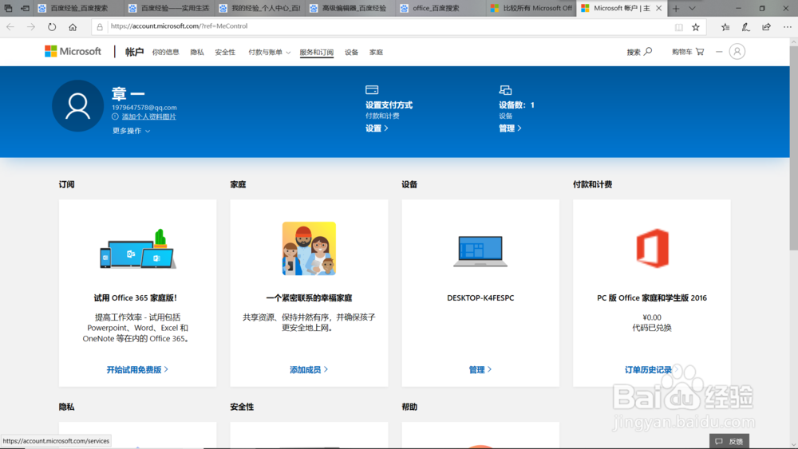Click the Microsoft logo
This screenshot has width=798, height=449.
coord(73,51)
